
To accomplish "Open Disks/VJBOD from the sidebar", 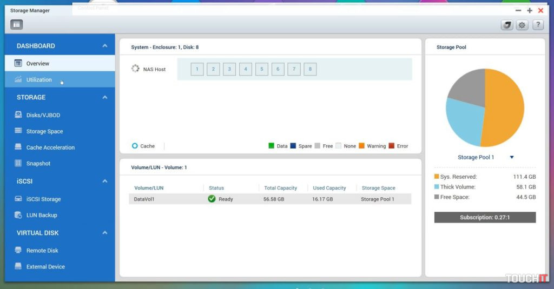I will tap(43, 115).
